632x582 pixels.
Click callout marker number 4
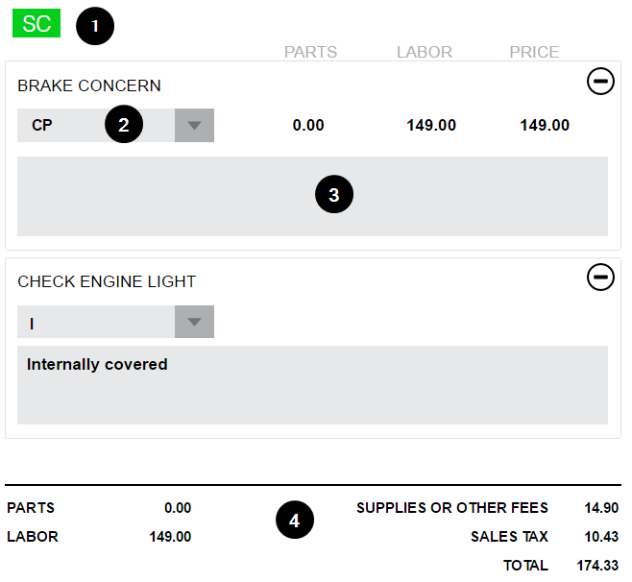pyautogui.click(x=295, y=521)
